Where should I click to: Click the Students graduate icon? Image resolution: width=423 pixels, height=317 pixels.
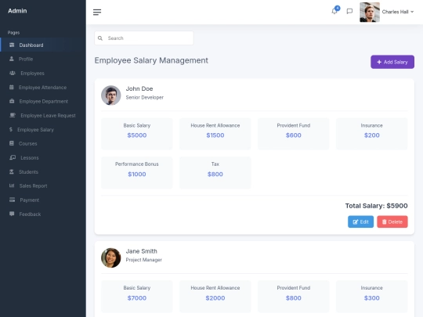pos(12,171)
